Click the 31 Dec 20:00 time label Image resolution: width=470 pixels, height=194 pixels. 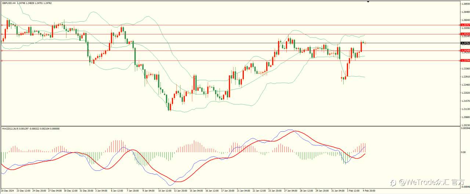pyautogui.click(x=86, y=191)
